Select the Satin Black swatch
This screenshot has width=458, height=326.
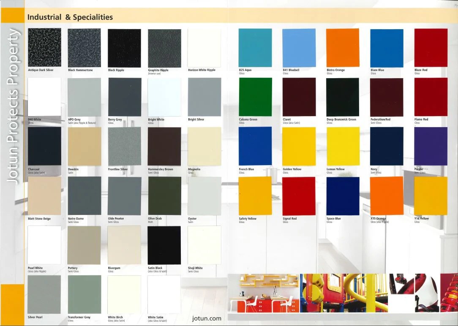tap(164, 245)
